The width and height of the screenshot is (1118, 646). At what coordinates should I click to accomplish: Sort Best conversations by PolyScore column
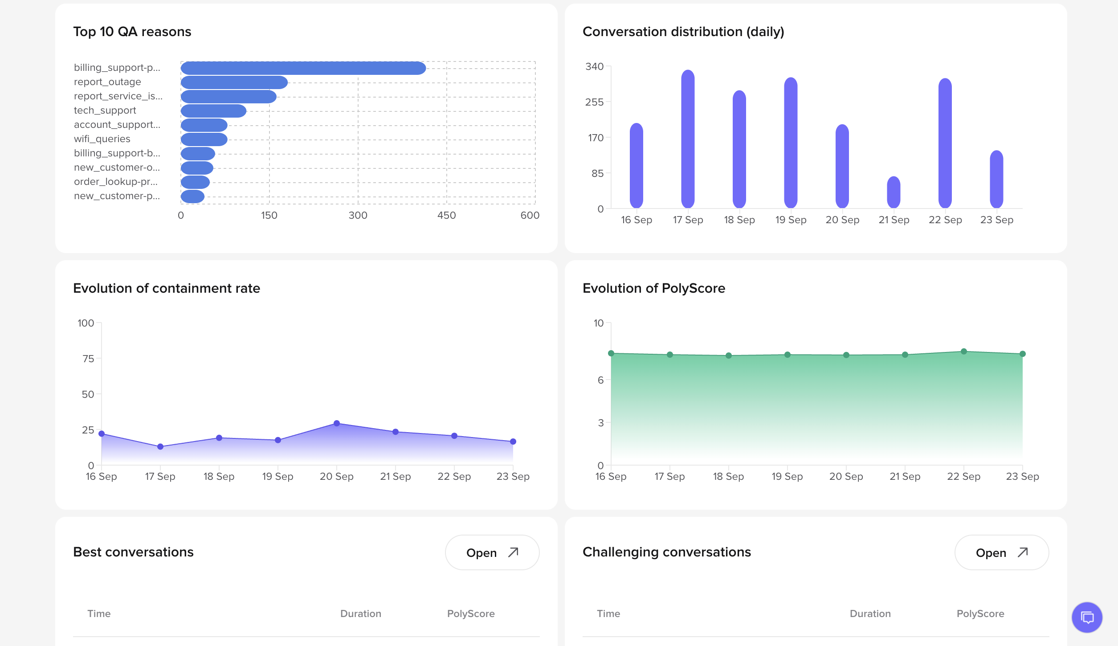point(470,613)
